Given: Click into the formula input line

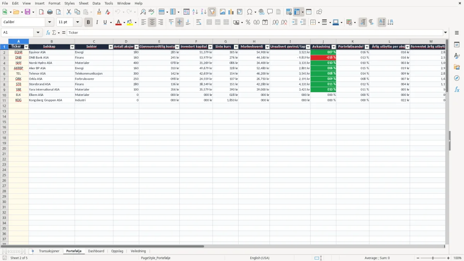Looking at the screenshot, I should point(255,33).
